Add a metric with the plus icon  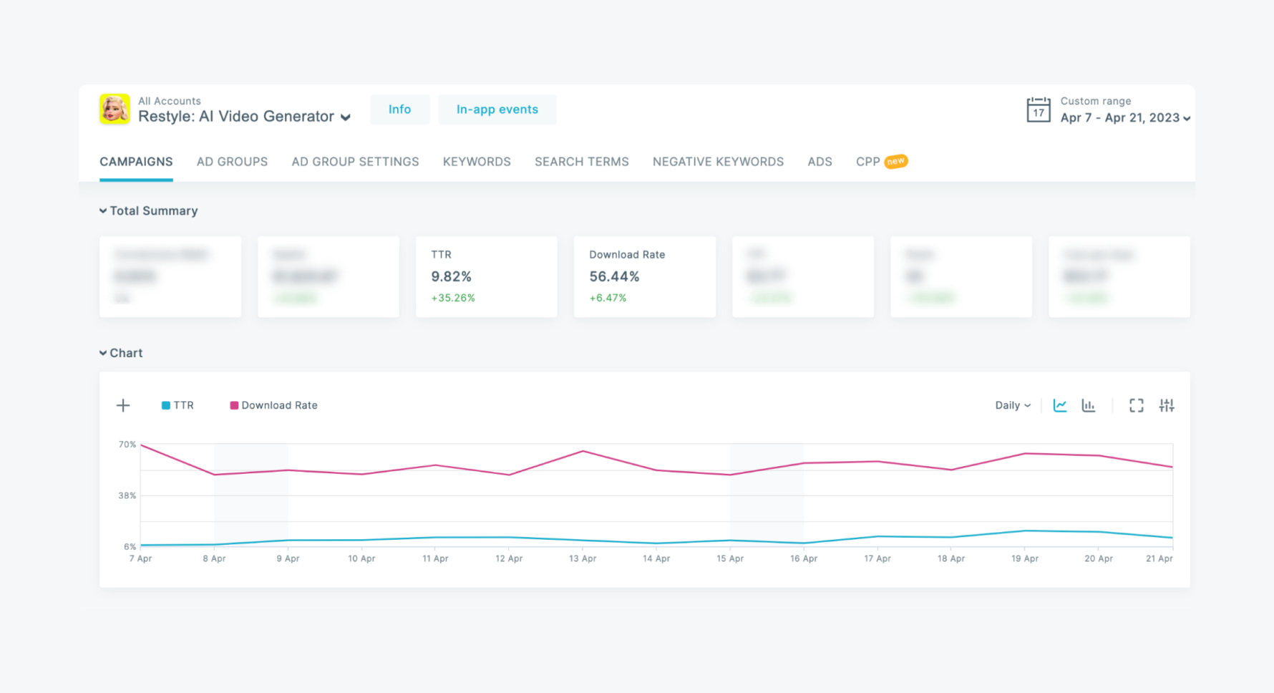123,406
